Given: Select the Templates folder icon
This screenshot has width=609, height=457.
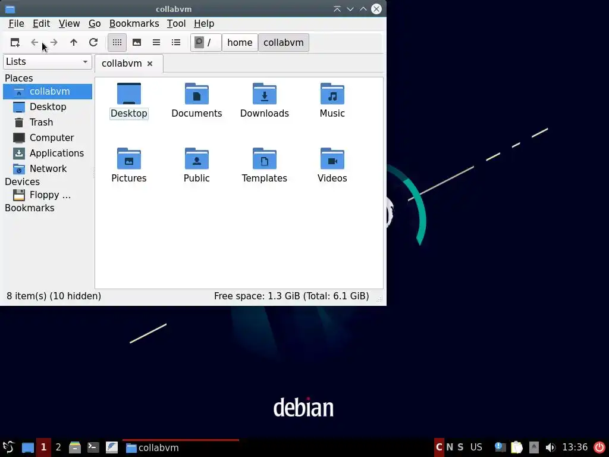Looking at the screenshot, I should pos(265,158).
